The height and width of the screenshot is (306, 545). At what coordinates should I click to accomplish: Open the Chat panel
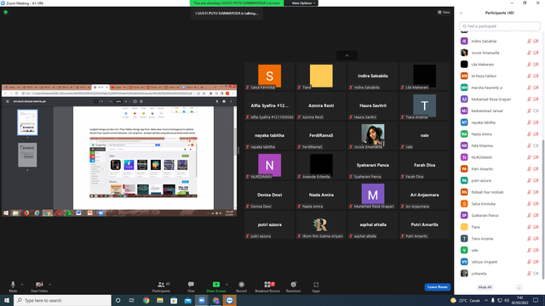(191, 286)
